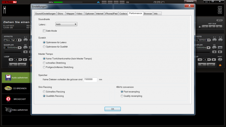The width and height of the screenshot is (226, 127).
Task: Click the right sampler REC button
Action: tap(220, 48)
